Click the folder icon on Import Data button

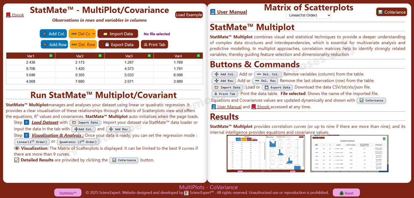pyautogui.click(x=105, y=34)
